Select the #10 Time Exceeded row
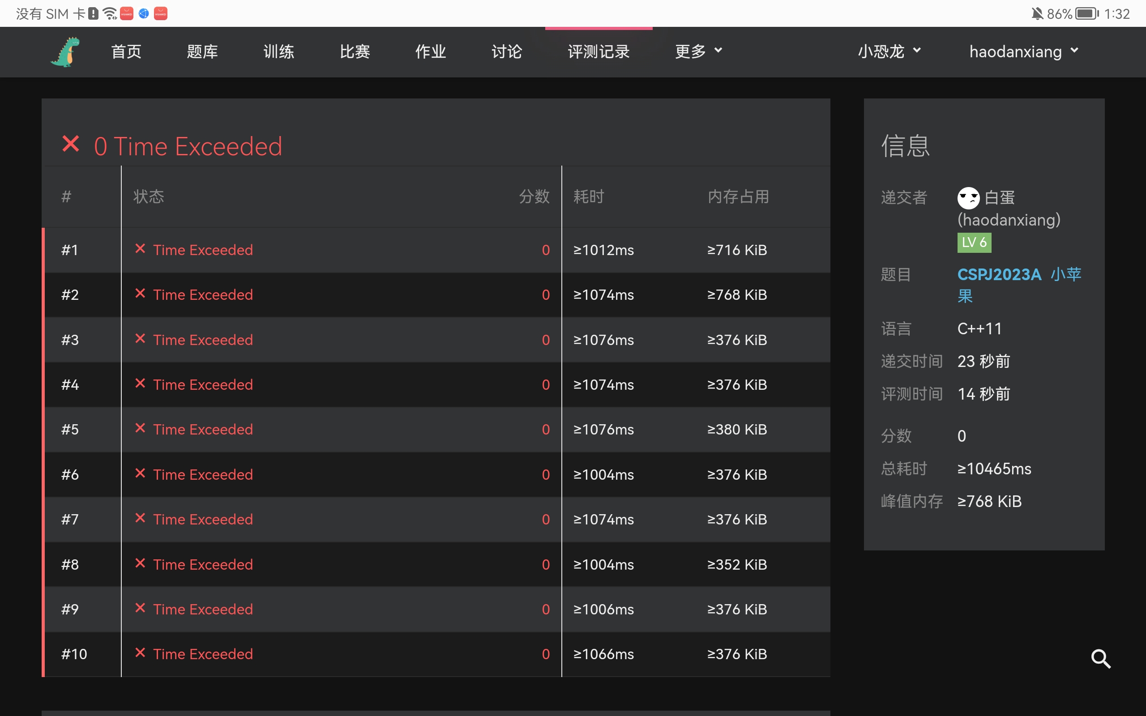 click(203, 654)
